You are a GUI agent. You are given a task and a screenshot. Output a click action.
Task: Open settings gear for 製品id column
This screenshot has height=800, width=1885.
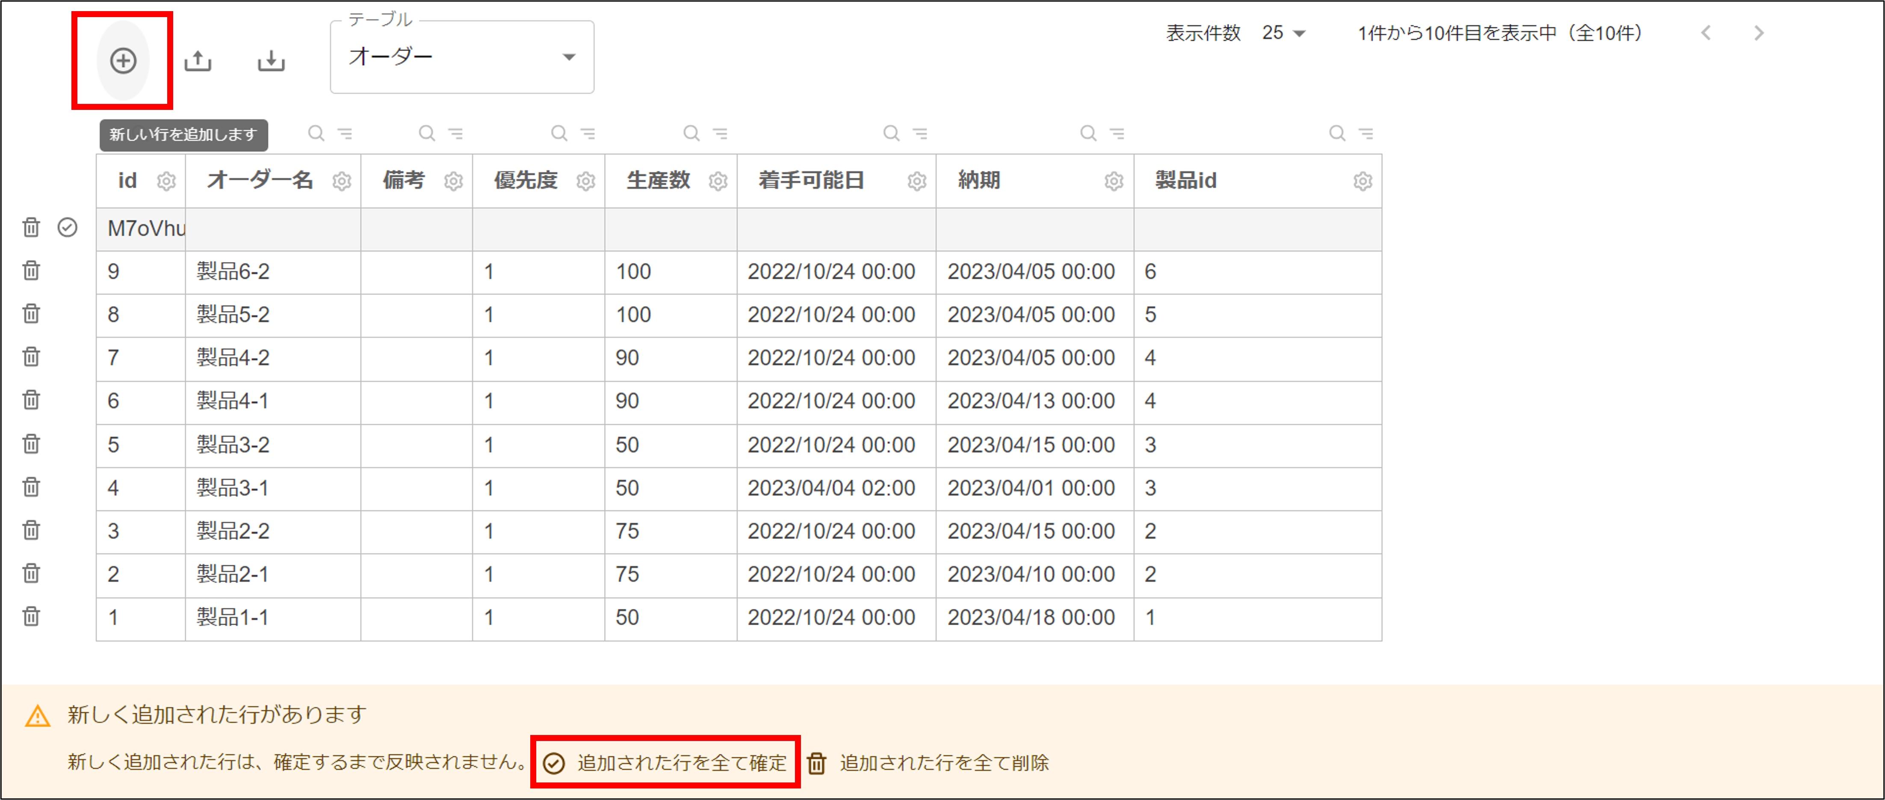(1362, 181)
